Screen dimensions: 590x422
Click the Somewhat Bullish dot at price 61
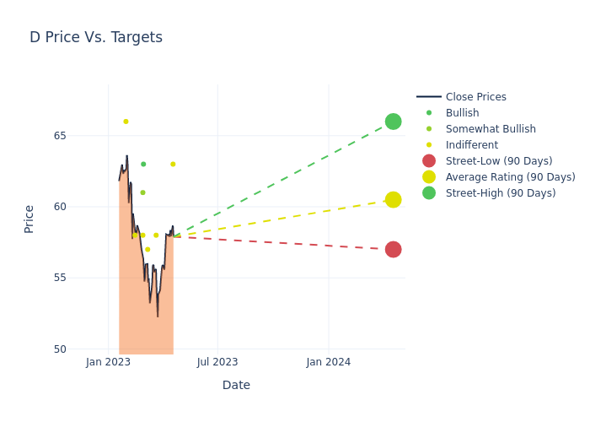[142, 192]
